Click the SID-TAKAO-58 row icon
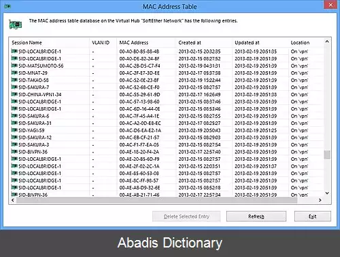The width and height of the screenshot is (340, 257). coord(14,80)
